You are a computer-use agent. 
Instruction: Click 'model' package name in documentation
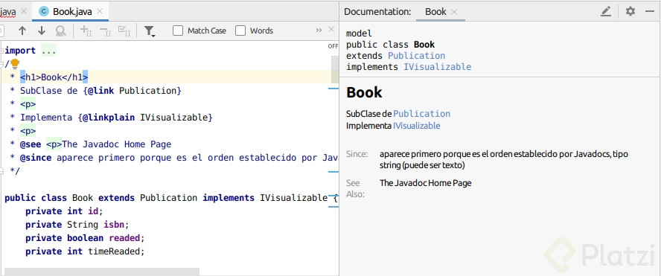pos(360,33)
